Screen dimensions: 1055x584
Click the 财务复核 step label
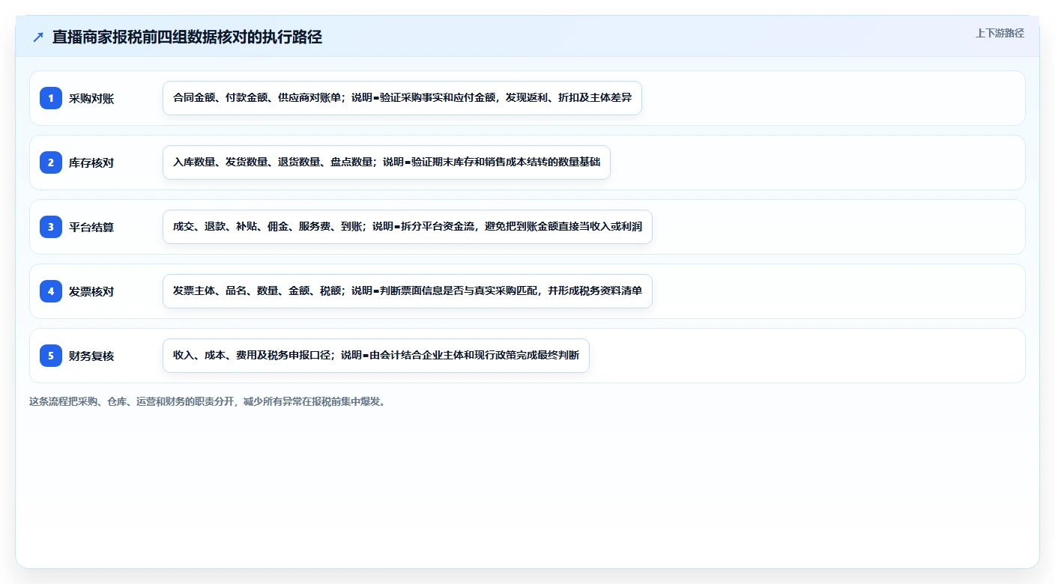pos(91,356)
